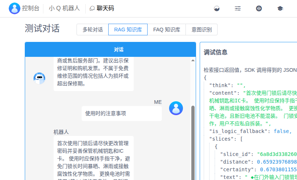Click the chat bubble icon beside 聊天码
Screen dimensions: 297x180
pyautogui.click(x=92, y=8)
